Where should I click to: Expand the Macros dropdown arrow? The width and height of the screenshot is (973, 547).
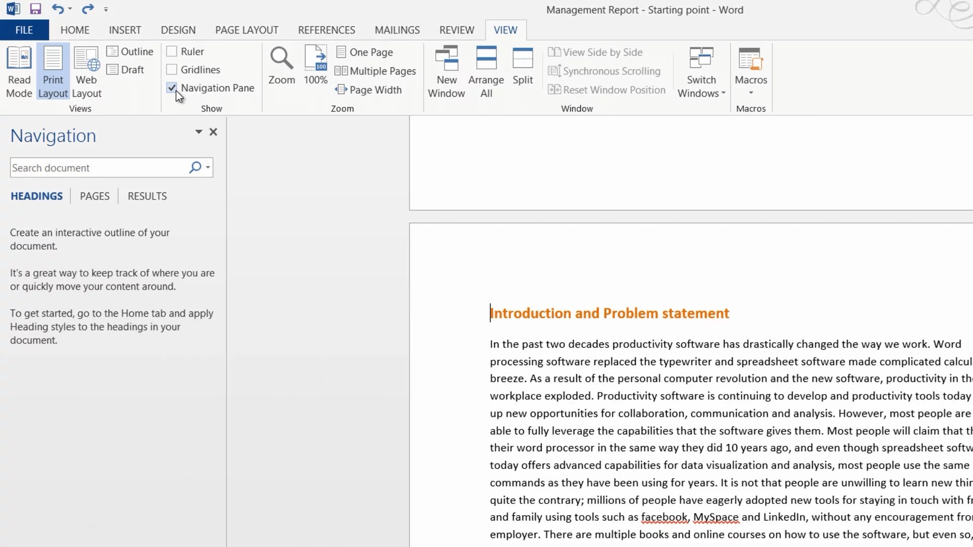(x=751, y=93)
